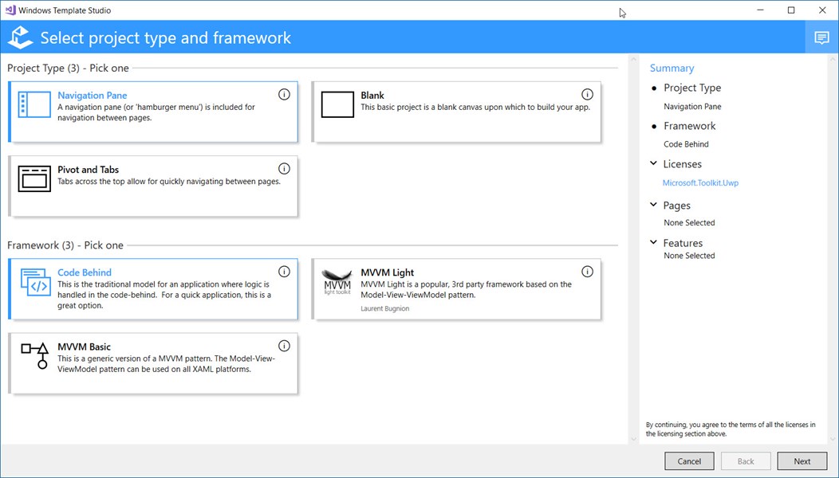Image resolution: width=839 pixels, height=478 pixels.
Task: Minimize the Windows Template Studio window
Action: [x=760, y=10]
